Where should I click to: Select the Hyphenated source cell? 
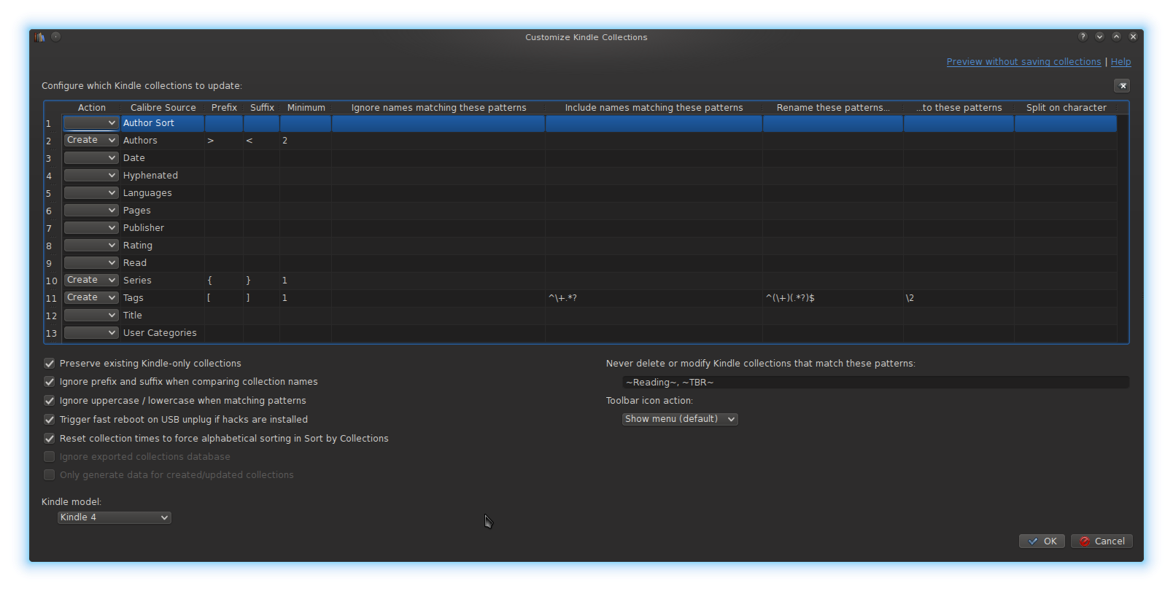point(163,176)
